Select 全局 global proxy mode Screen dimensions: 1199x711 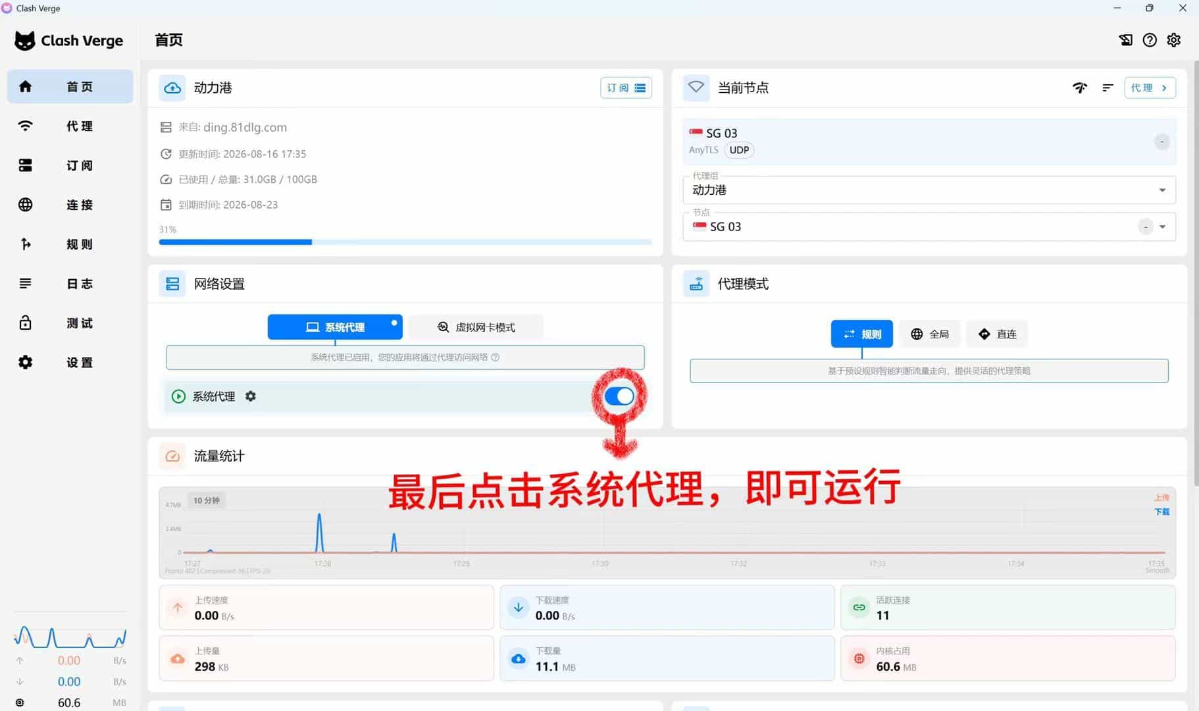click(x=930, y=334)
